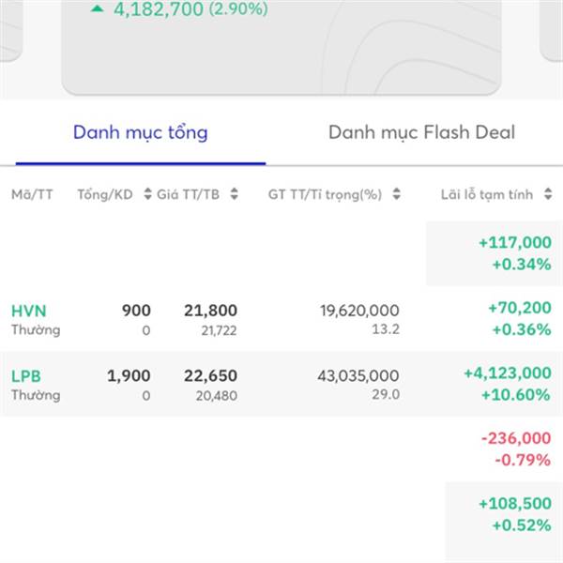Select LPB +4,123,000 profit value

click(x=508, y=373)
